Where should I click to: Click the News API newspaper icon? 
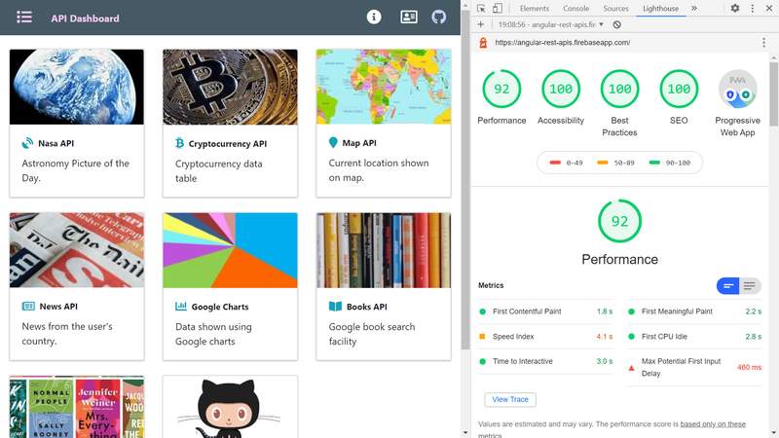pos(28,306)
